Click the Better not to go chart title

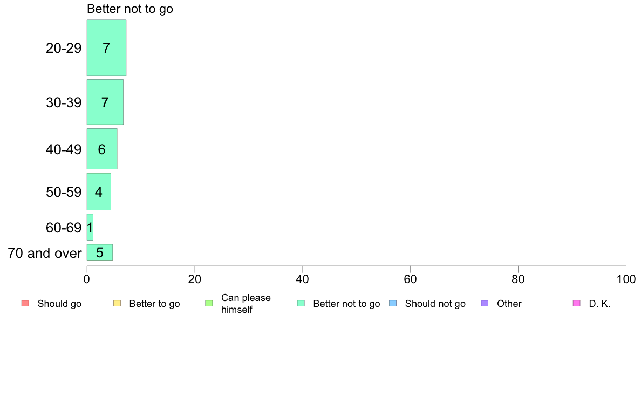[130, 9]
